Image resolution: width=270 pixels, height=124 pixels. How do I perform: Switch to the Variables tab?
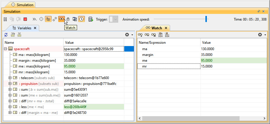coord(24,28)
